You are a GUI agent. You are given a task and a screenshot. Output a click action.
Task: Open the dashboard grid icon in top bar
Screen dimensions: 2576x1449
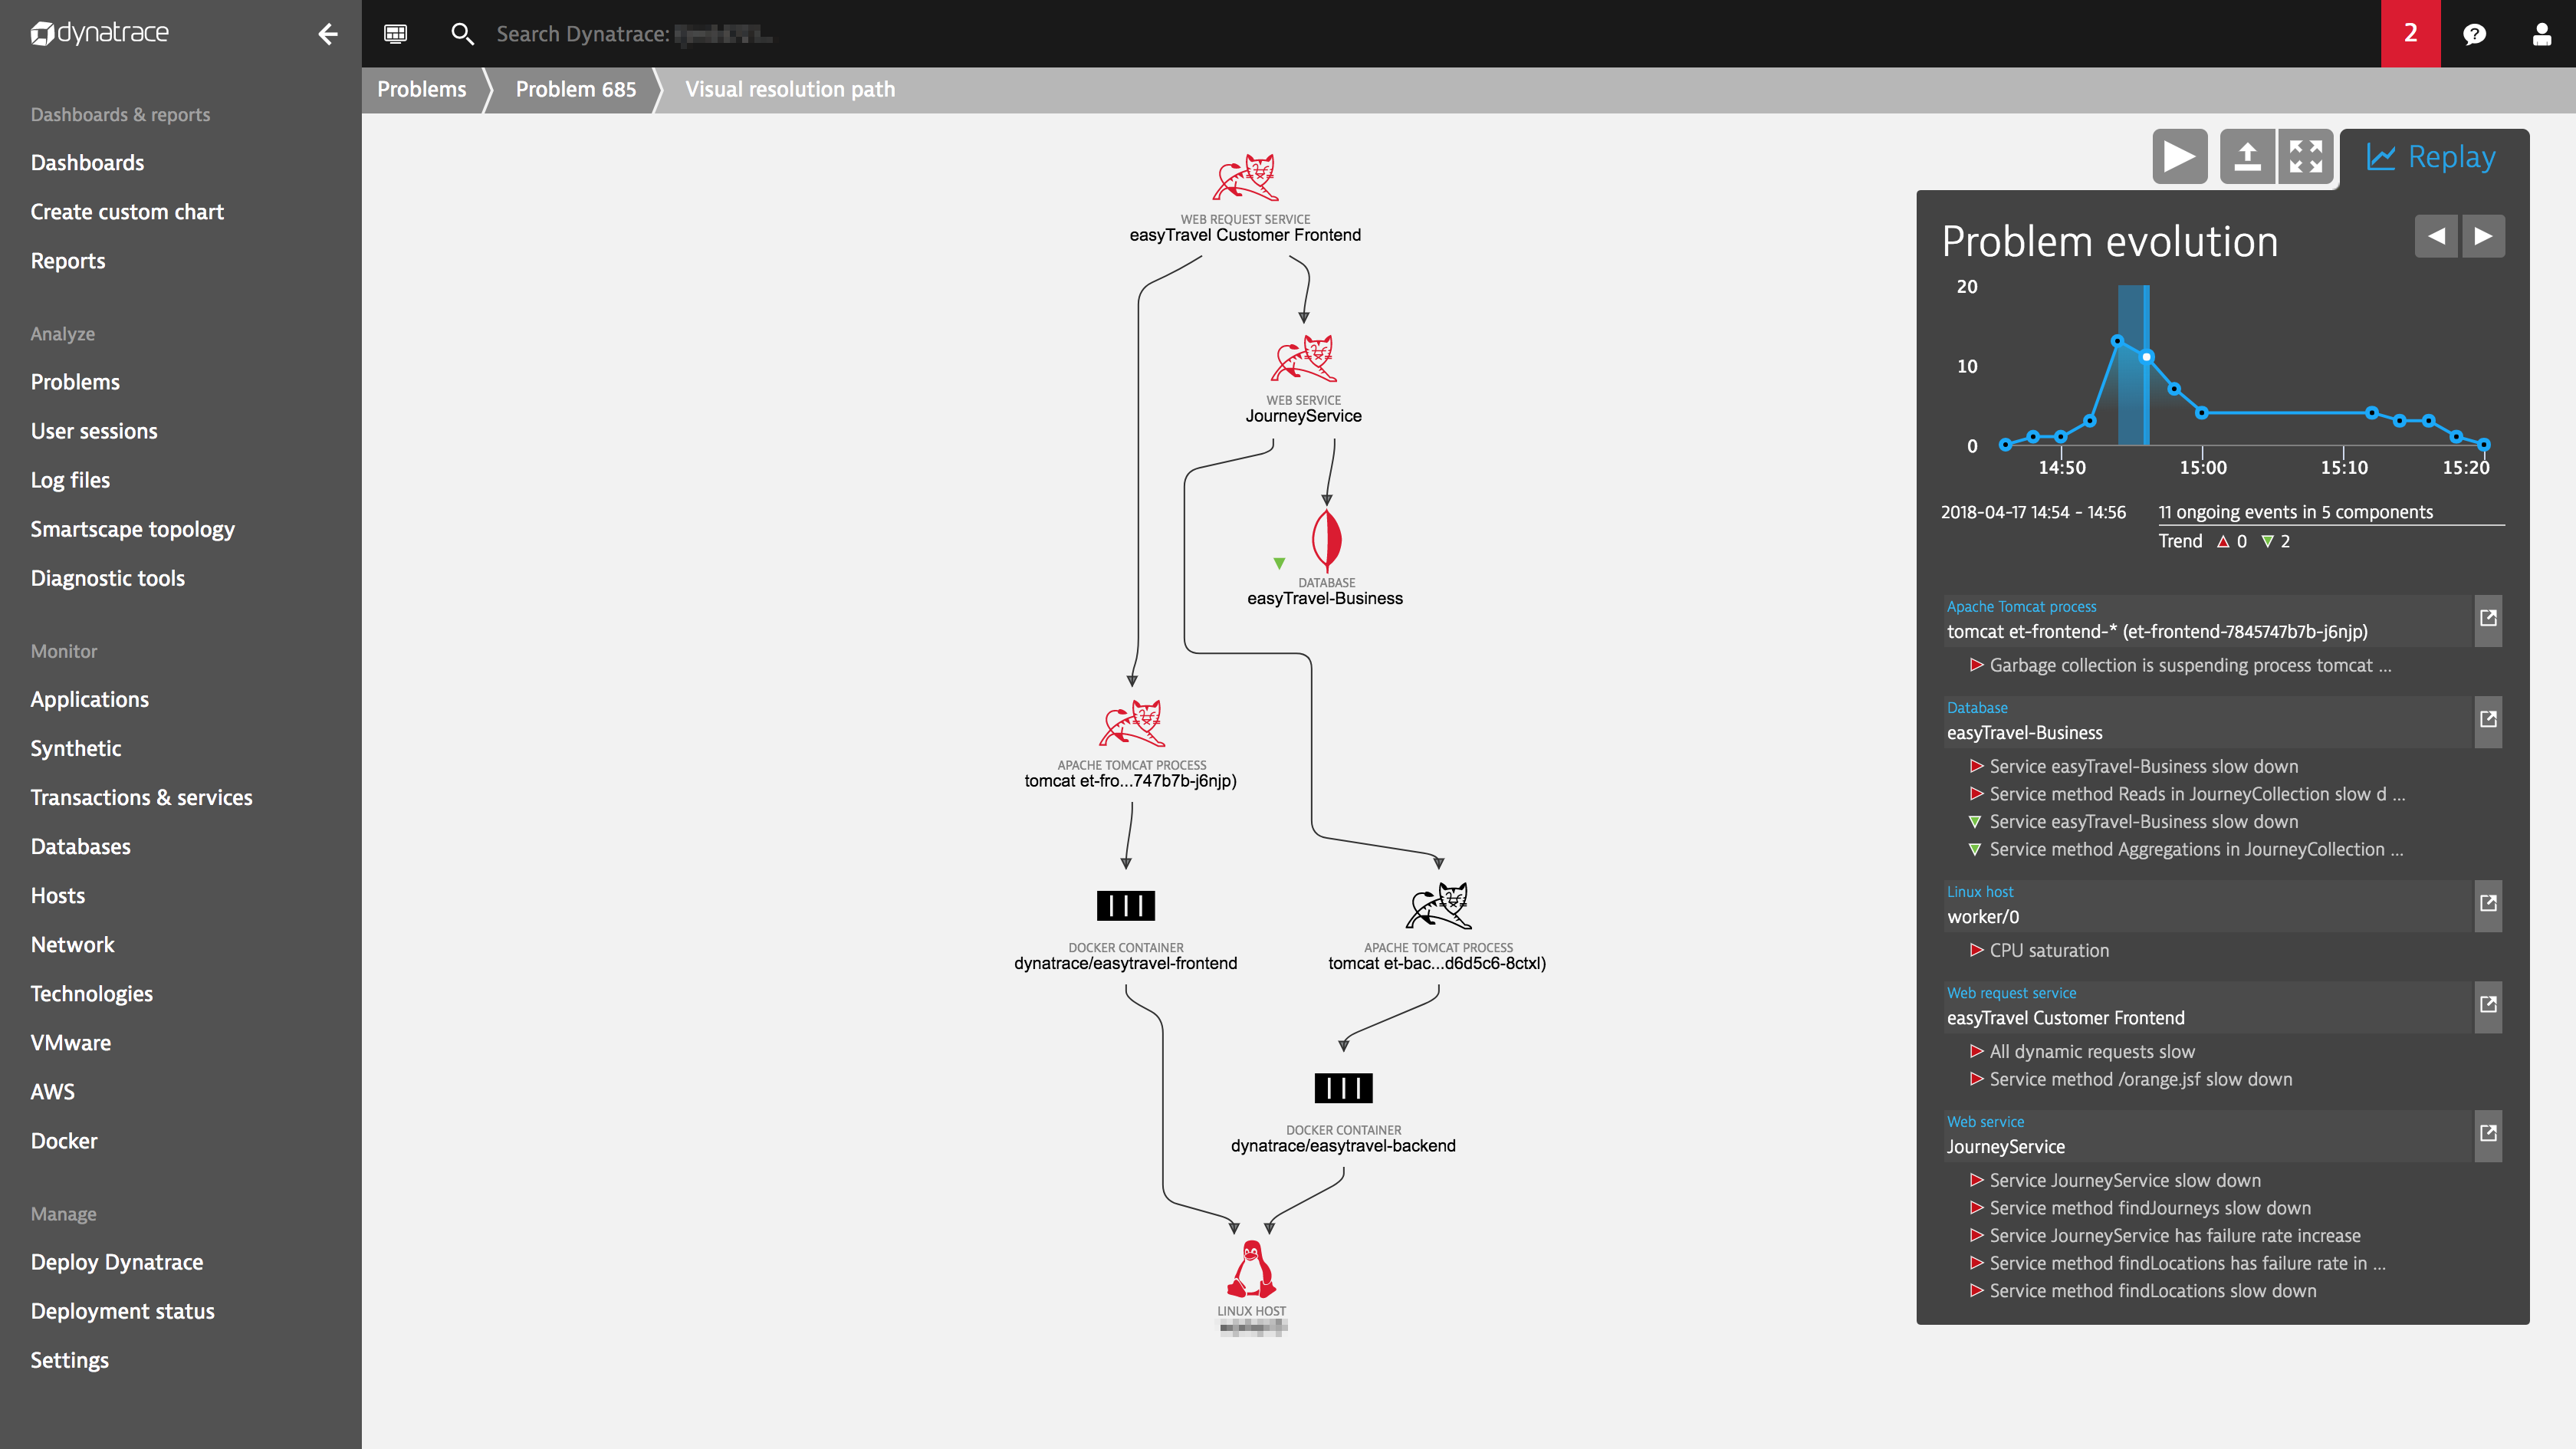pyautogui.click(x=396, y=34)
